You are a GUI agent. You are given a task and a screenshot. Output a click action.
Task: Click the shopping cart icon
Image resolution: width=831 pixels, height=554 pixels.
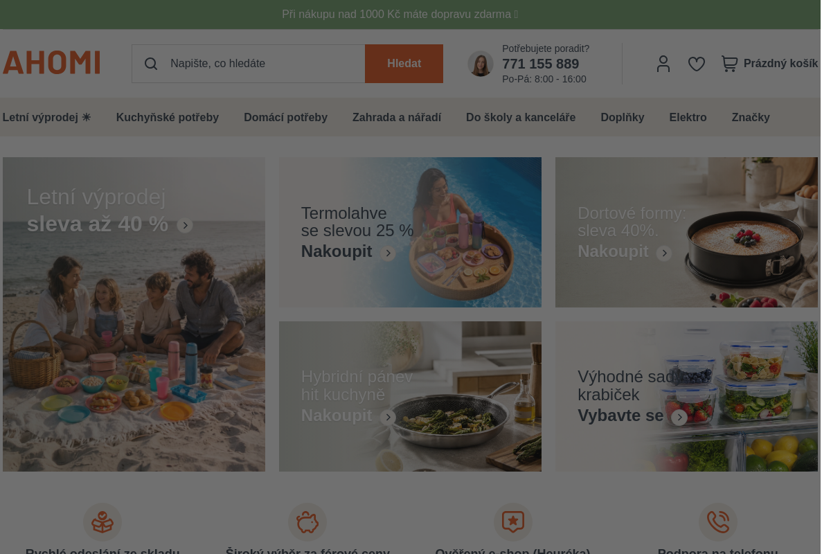pos(729,64)
